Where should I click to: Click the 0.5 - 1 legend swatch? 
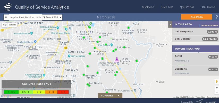(x=26, y=92)
